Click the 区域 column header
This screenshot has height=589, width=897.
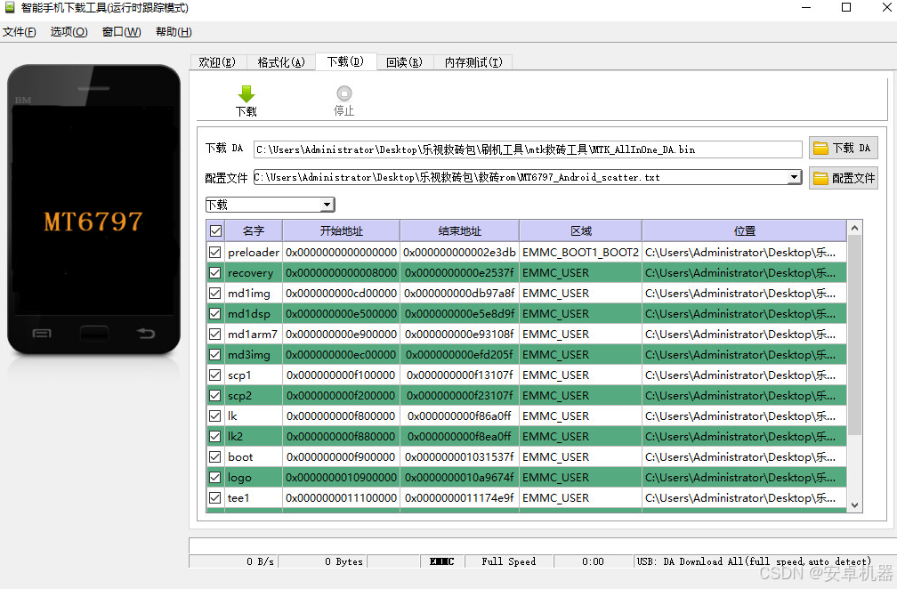[x=580, y=231]
